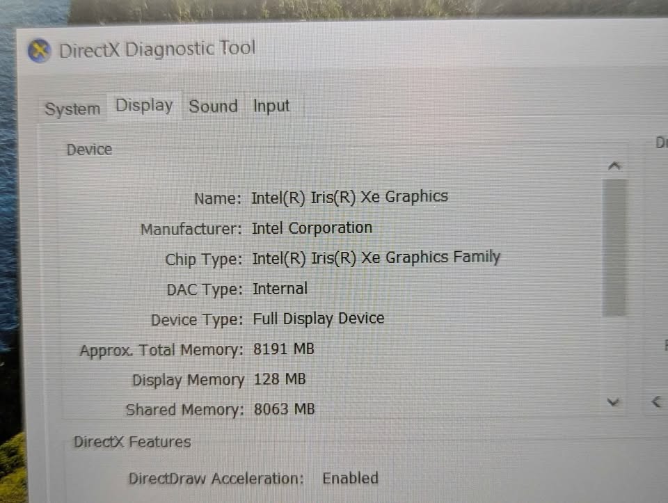Select the name value Intel(R) Iris(R) Xe Graphics
The image size is (668, 503).
point(349,197)
